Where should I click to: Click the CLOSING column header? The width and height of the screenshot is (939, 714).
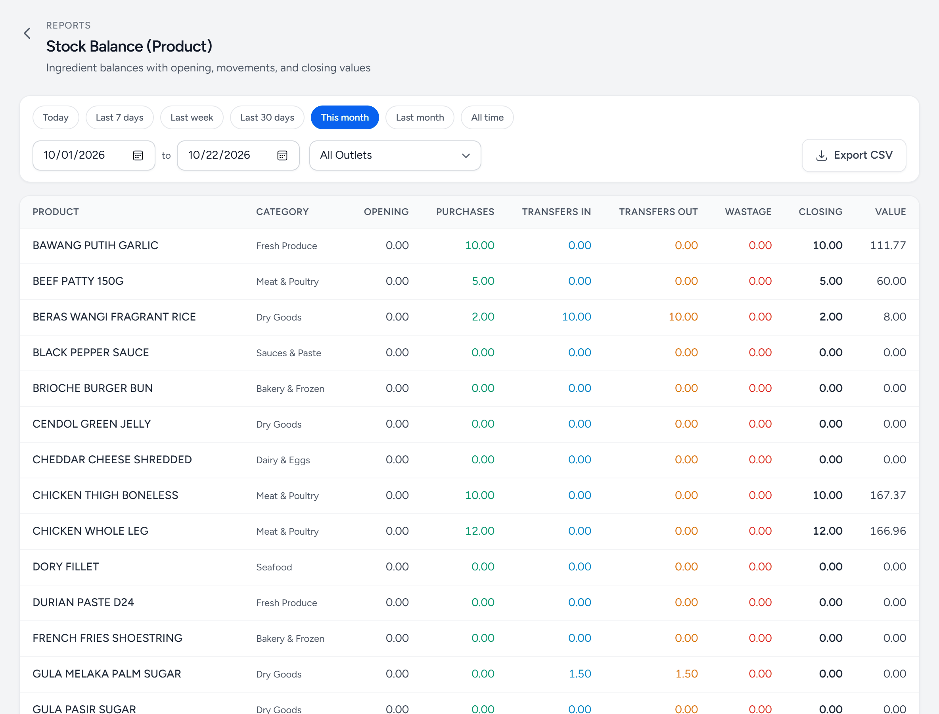click(x=820, y=212)
